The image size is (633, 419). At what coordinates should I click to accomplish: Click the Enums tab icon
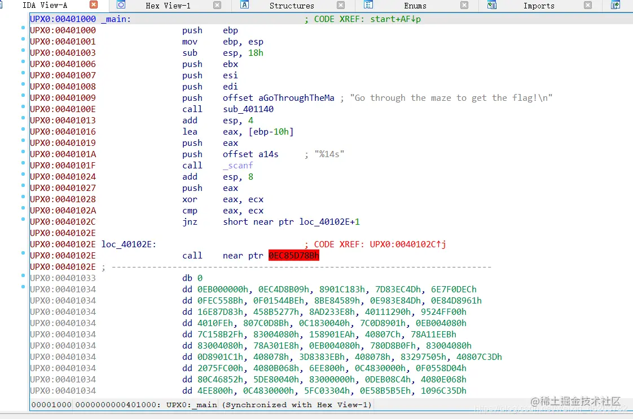click(368, 5)
